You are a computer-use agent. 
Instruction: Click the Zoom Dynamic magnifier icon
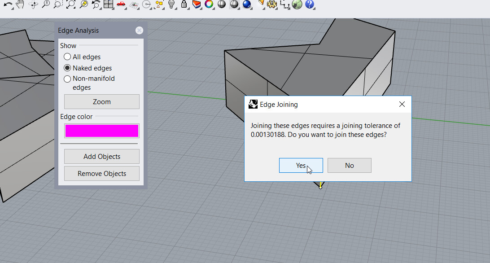tap(46, 4)
